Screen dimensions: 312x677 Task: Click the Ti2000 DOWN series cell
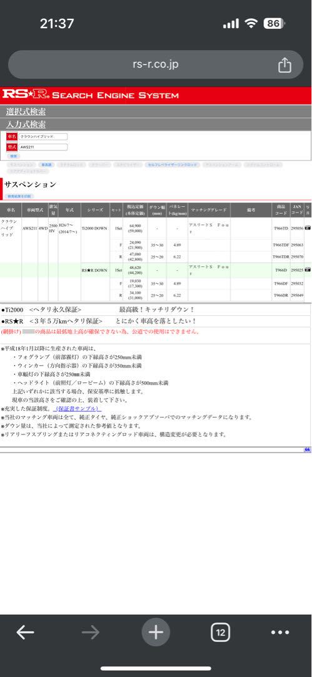point(95,227)
